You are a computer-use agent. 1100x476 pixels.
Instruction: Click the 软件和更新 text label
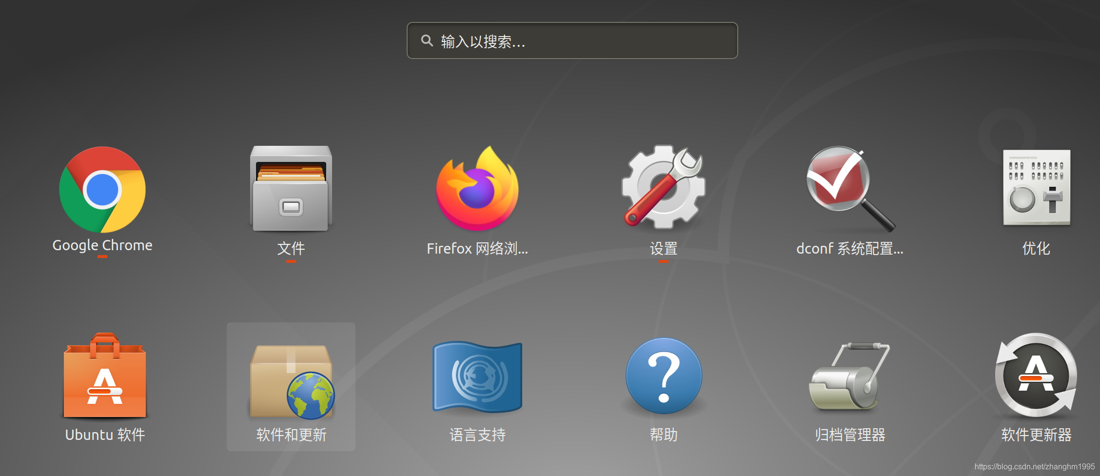point(292,435)
